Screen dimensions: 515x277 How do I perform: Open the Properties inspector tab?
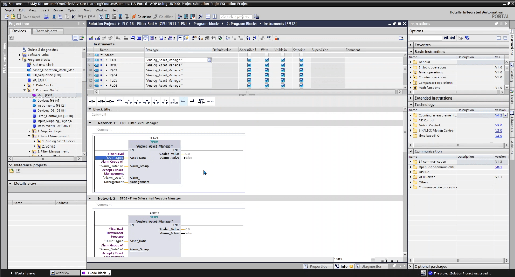point(316,266)
